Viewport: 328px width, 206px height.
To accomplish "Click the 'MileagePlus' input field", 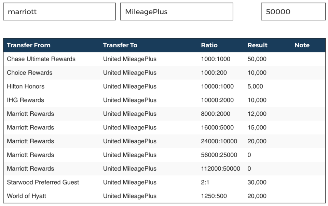I will pos(176,11).
